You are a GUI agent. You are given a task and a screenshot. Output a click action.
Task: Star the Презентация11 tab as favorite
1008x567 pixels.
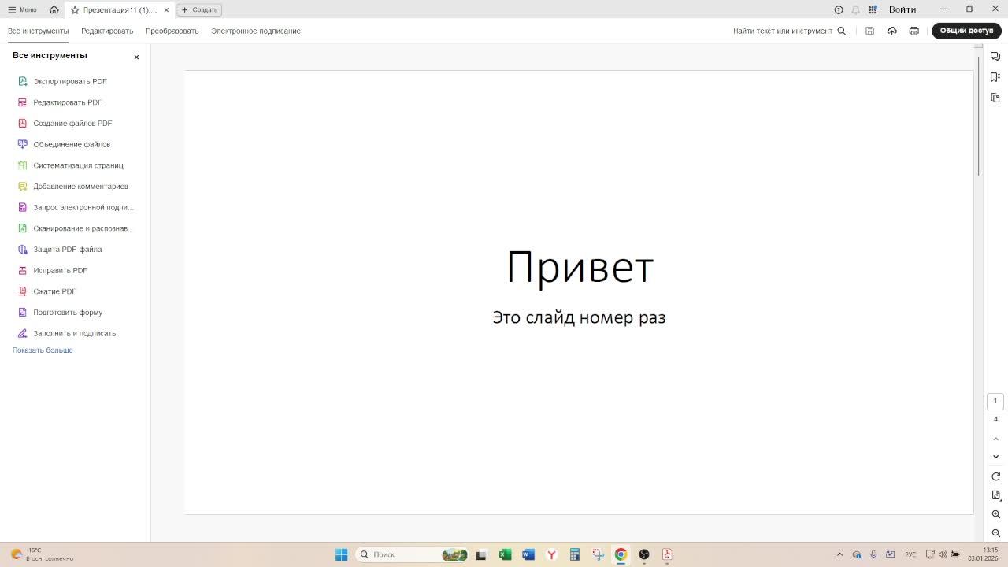pos(75,9)
